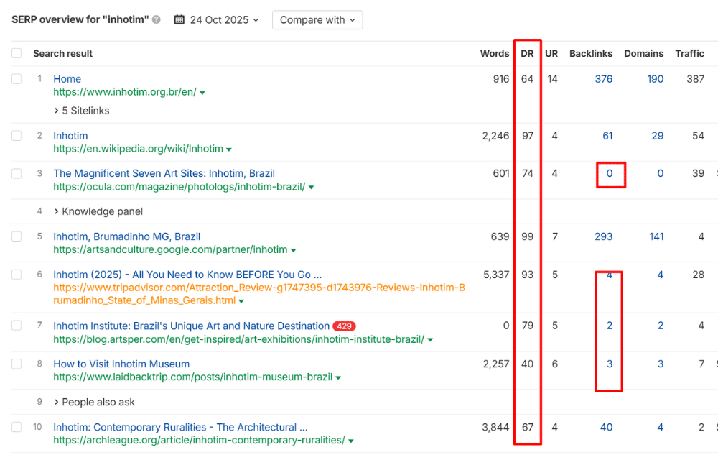The height and width of the screenshot is (460, 718).
Task: Click the ocula.com photologs URL
Action: click(179, 186)
